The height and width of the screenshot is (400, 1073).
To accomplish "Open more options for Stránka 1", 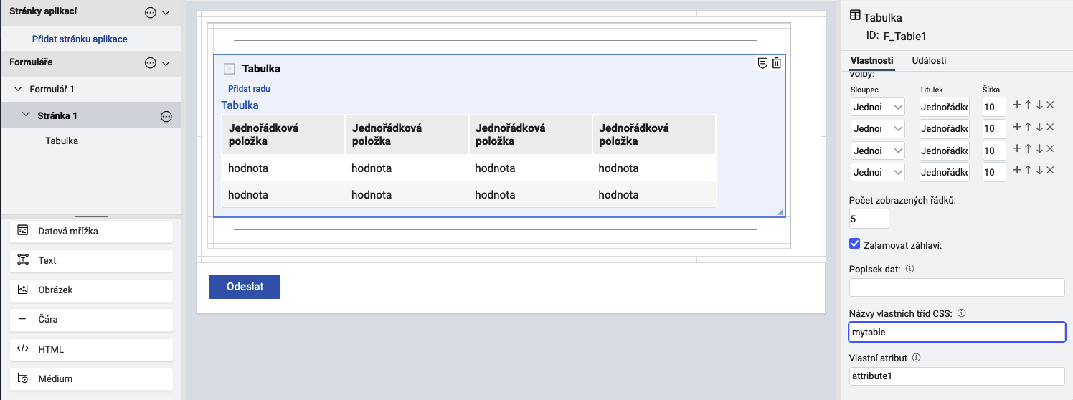I will (x=166, y=116).
